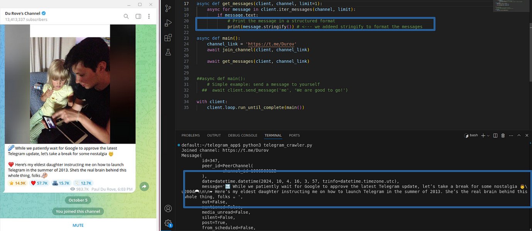532x231 pixels.
Task: Click the reaction showing 12.7K
Action: 83,183
